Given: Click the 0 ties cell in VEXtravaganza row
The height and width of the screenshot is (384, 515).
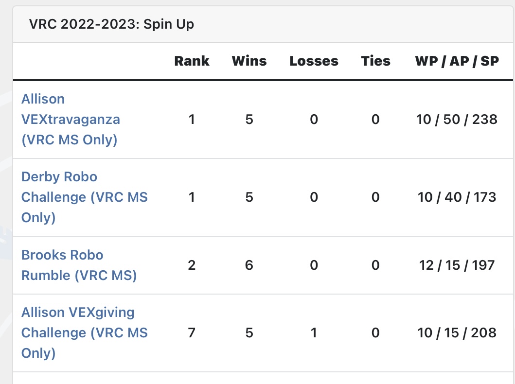Looking at the screenshot, I should pyautogui.click(x=376, y=120).
